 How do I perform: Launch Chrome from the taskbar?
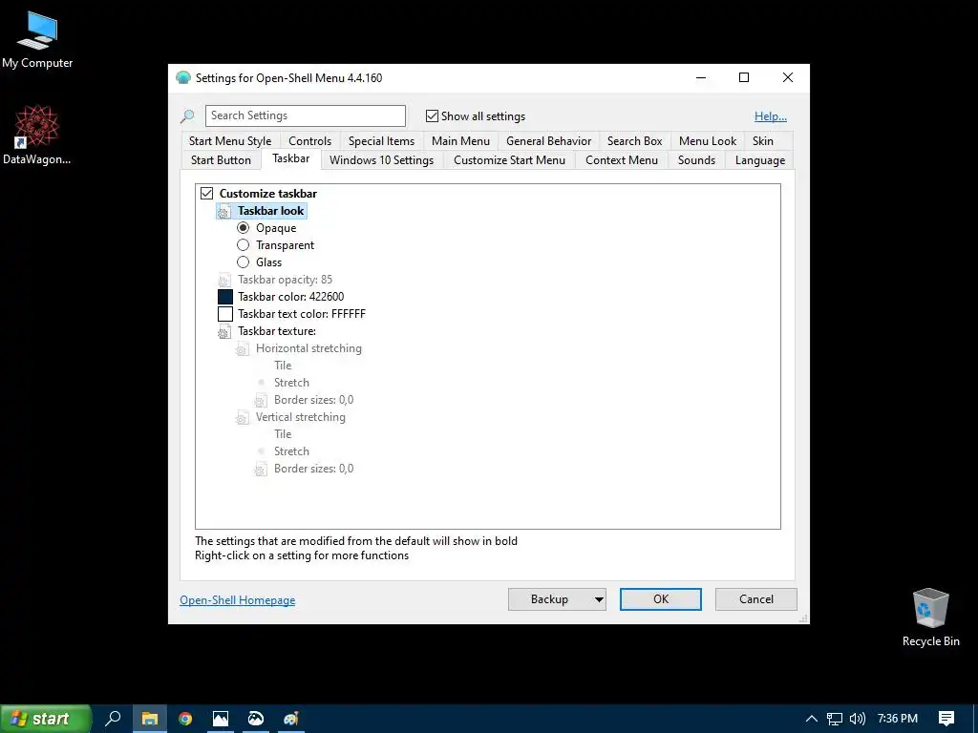pos(185,719)
